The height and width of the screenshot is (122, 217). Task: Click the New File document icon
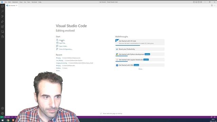57,40
